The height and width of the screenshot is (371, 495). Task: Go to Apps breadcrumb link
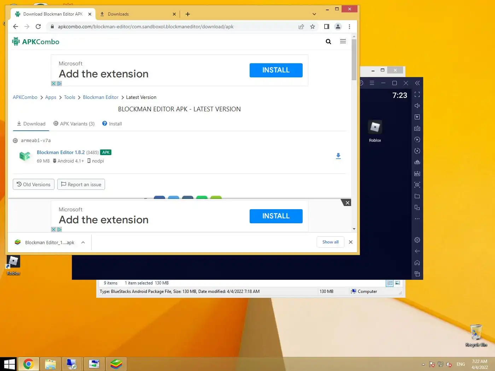tap(51, 97)
